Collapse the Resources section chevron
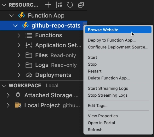The width and height of the screenshot is (154, 137). coord(4,5)
